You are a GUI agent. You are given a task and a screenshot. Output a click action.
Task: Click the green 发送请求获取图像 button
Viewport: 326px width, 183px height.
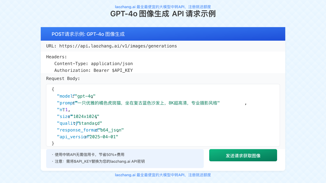[243, 155]
